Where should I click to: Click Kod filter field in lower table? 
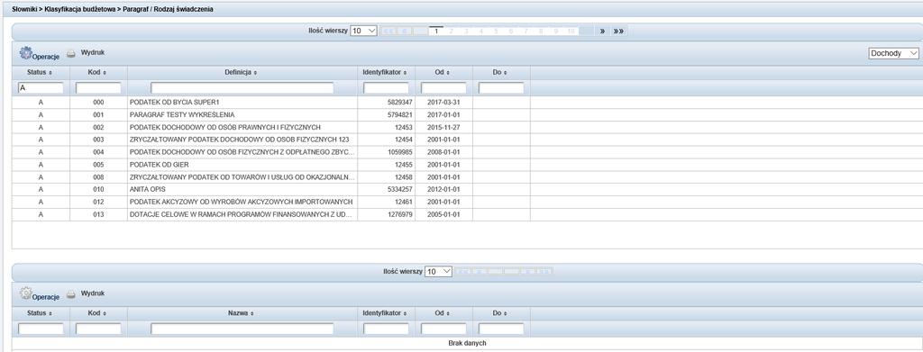pos(98,329)
